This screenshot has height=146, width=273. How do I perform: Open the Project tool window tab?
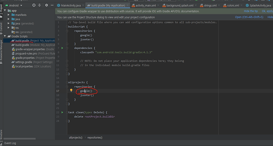tap(1, 12)
